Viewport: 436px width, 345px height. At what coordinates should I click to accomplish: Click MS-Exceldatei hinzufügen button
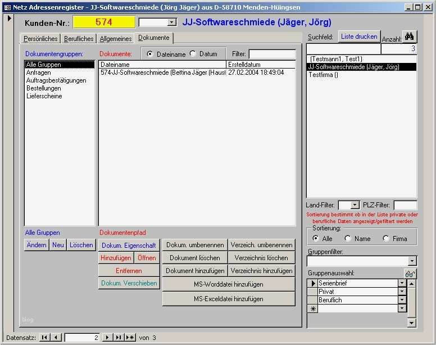point(229,299)
